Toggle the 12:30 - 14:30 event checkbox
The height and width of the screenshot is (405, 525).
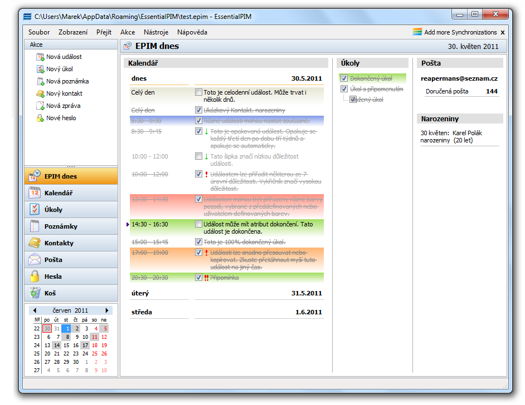click(x=198, y=199)
